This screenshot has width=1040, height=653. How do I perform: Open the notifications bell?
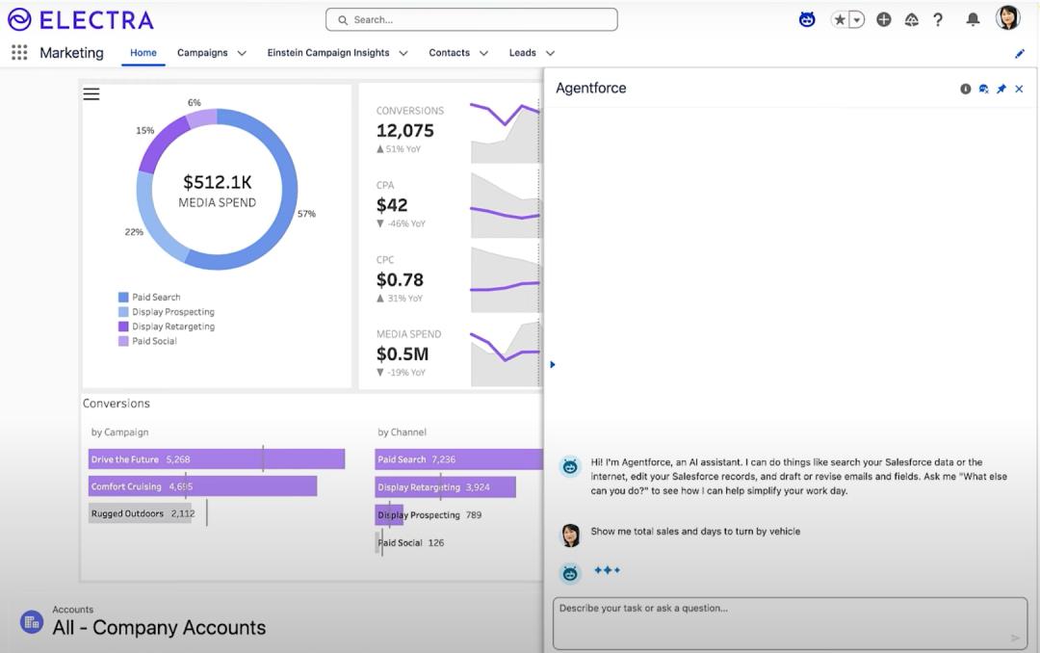(x=973, y=19)
